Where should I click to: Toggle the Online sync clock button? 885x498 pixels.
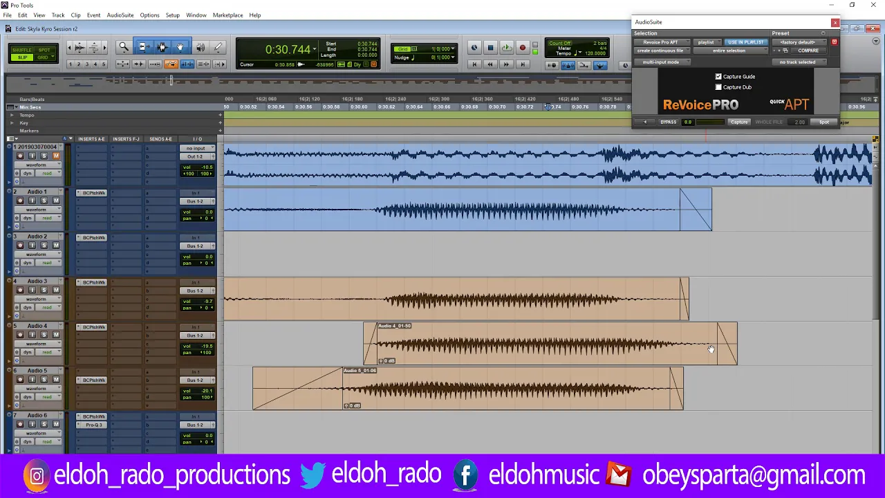tap(474, 48)
